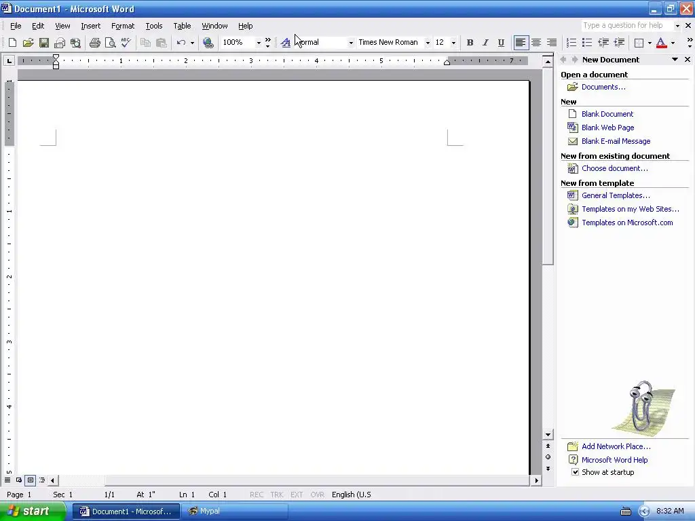
Task: Run Spelling and Grammar check icon
Action: pyautogui.click(x=126, y=43)
